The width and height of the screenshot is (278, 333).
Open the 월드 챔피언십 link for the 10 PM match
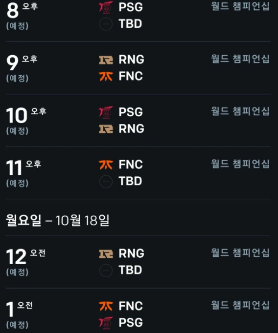pos(240,111)
